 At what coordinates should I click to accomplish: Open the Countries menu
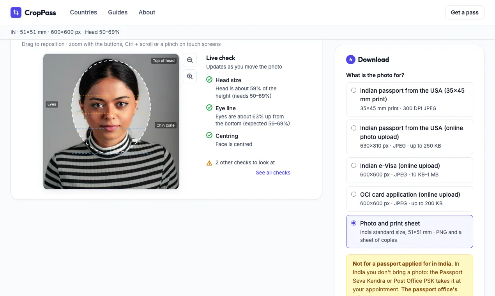coord(83,12)
